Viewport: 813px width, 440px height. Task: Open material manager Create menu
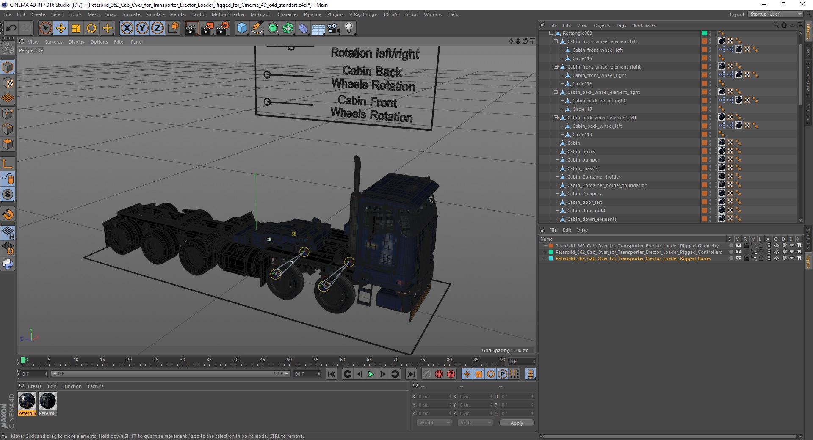(x=35, y=386)
